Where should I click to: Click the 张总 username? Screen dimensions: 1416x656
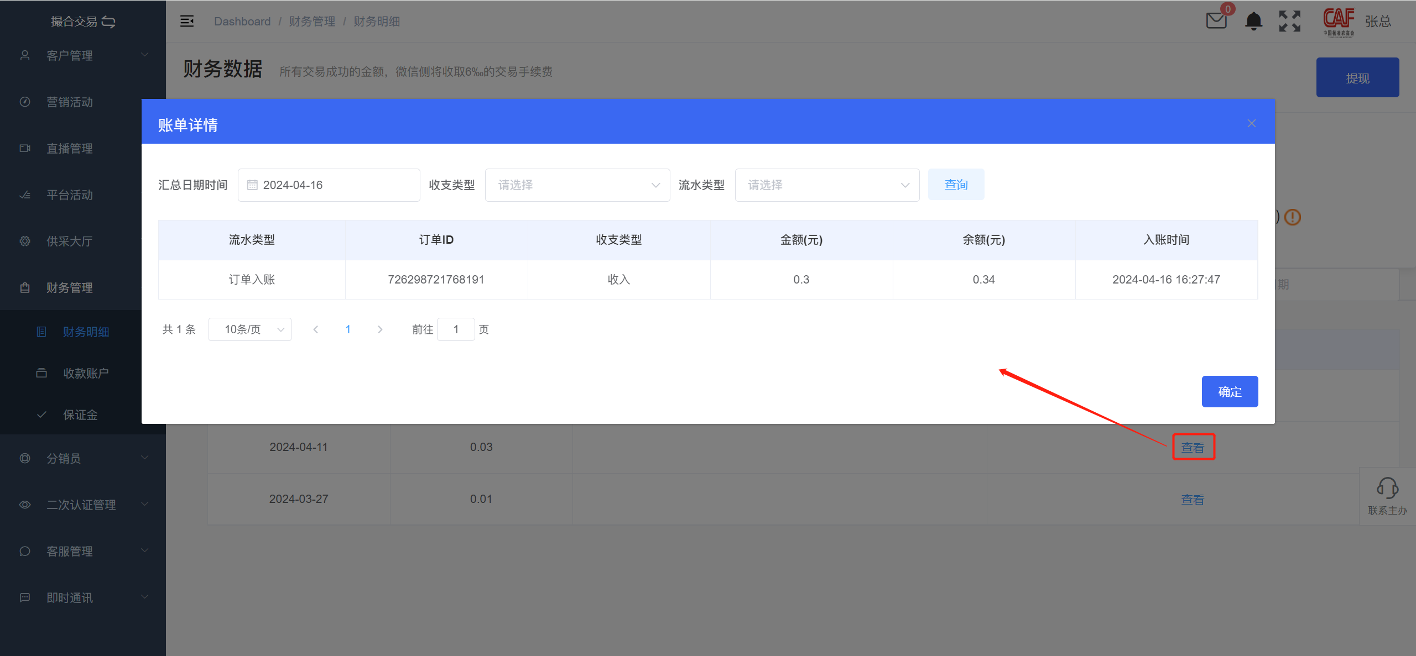pyautogui.click(x=1378, y=22)
